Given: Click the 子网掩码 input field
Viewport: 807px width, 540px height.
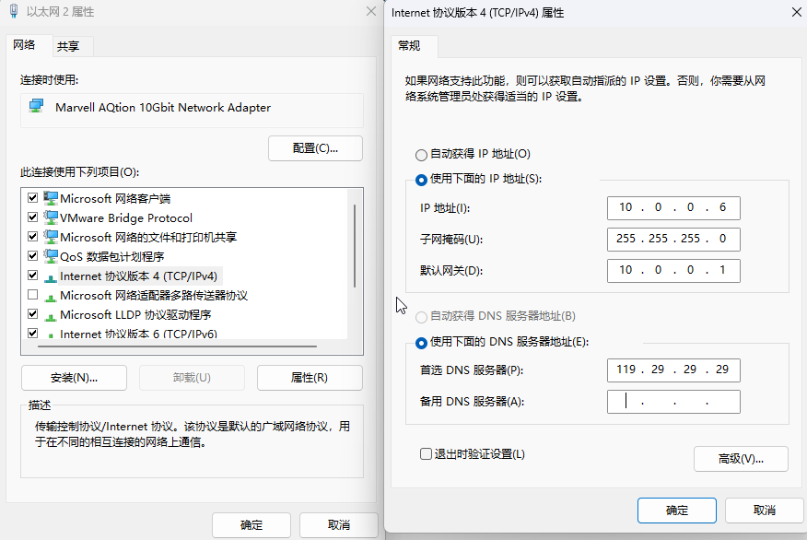Looking at the screenshot, I should (x=673, y=240).
